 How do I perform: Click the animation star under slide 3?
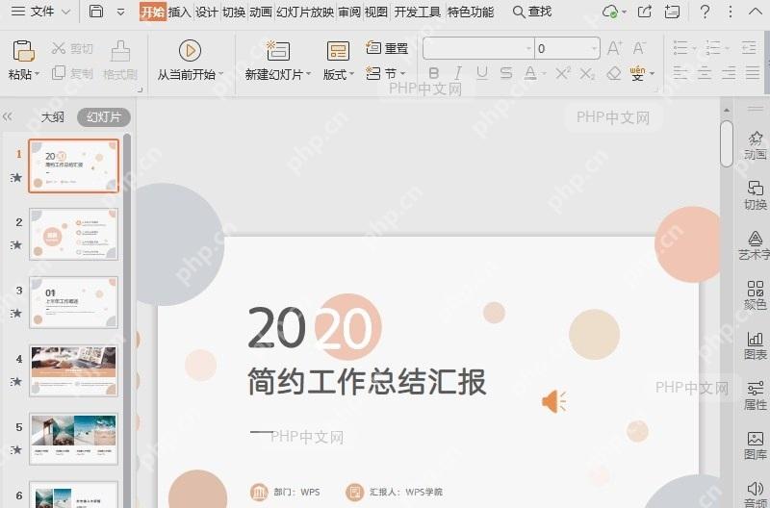coord(16,313)
